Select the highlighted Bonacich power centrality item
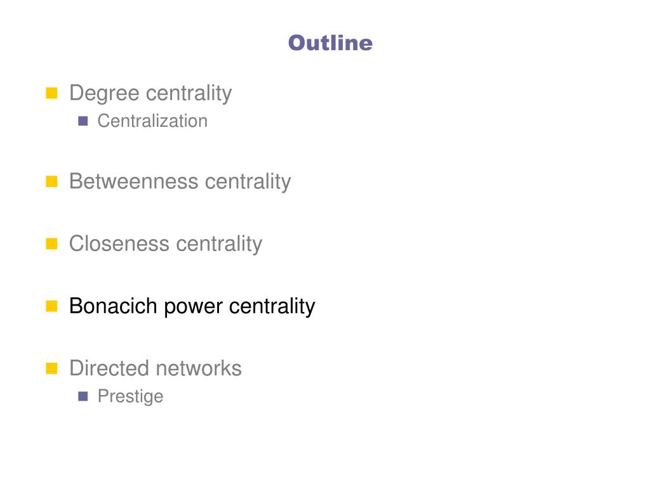The image size is (650, 487). coord(192,306)
